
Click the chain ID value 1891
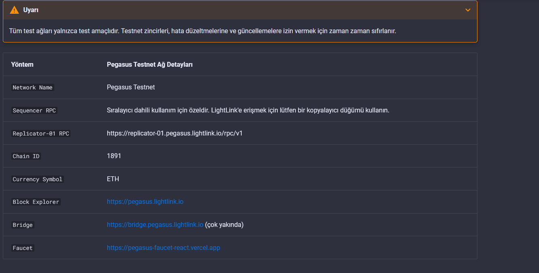click(114, 156)
